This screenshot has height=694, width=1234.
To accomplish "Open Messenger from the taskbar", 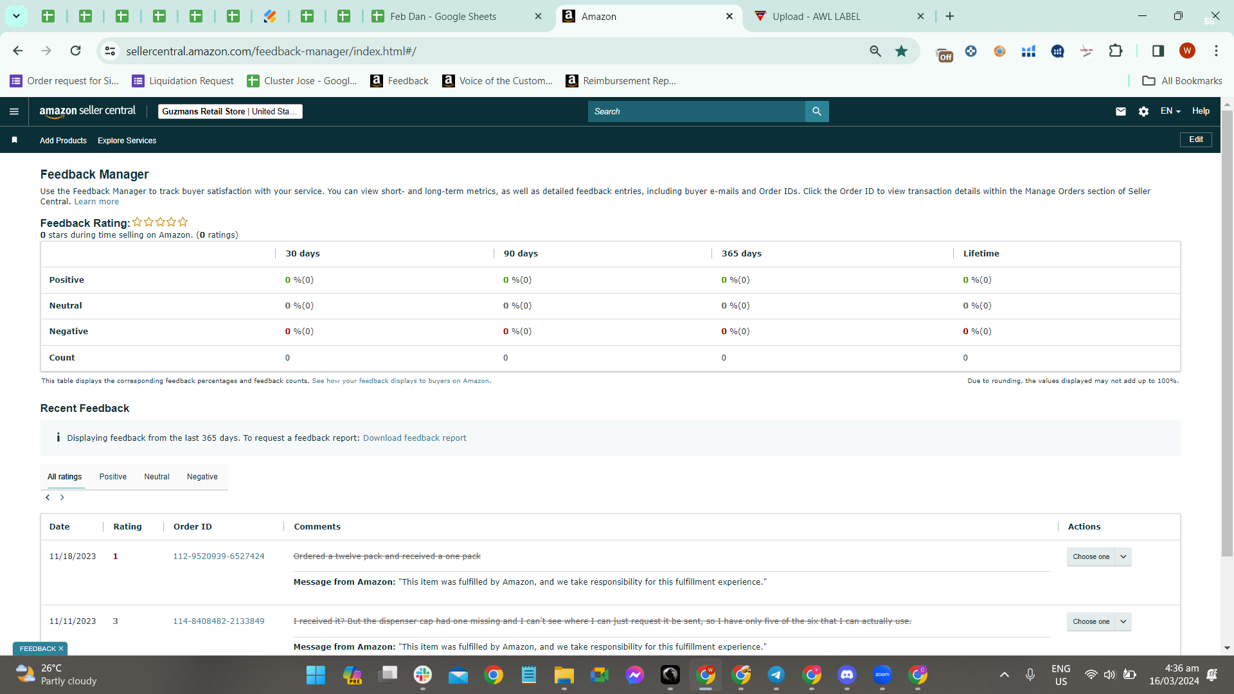I will [635, 675].
